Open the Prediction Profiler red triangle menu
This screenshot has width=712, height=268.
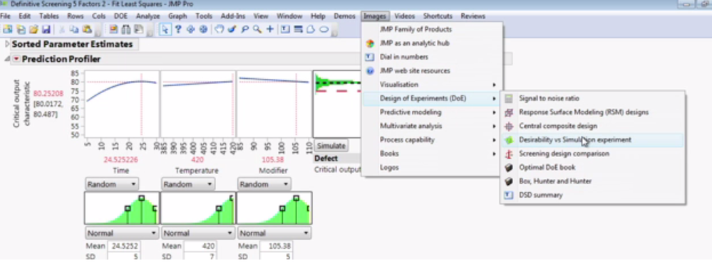[16, 59]
